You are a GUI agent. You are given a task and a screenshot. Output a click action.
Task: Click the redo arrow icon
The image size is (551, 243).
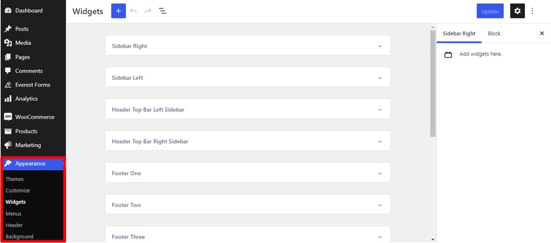click(148, 11)
